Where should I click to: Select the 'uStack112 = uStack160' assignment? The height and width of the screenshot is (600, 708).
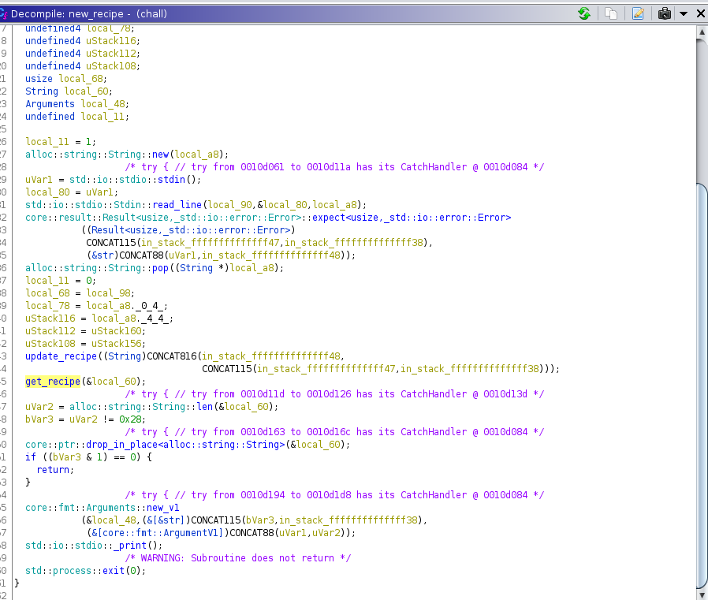pos(85,331)
